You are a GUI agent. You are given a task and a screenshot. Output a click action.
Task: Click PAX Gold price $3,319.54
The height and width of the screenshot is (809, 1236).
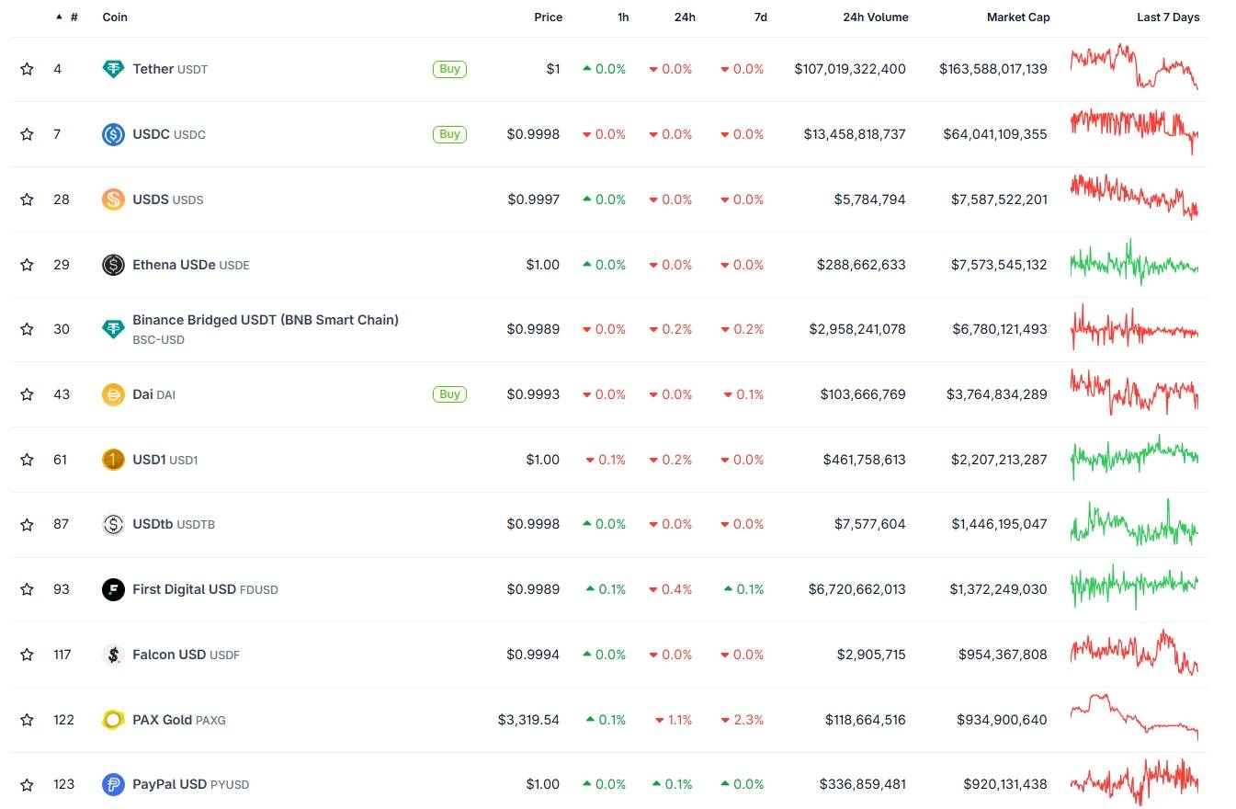click(x=528, y=720)
